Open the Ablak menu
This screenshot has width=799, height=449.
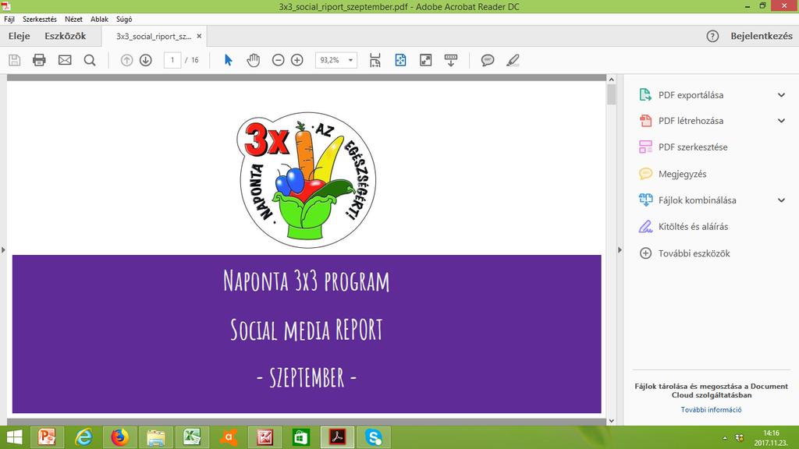(x=99, y=19)
